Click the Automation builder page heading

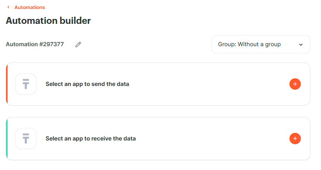(48, 20)
